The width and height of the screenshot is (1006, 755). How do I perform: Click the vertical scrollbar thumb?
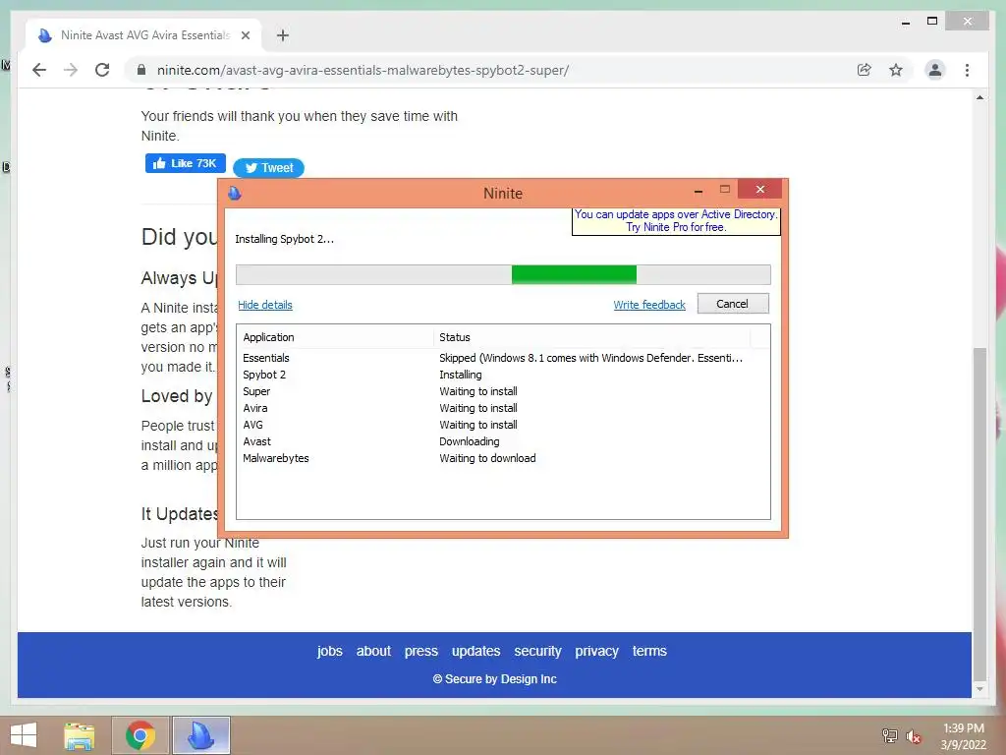(979, 512)
